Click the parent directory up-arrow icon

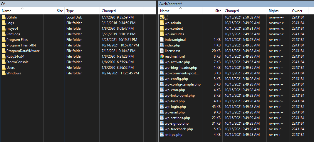pos(162,17)
